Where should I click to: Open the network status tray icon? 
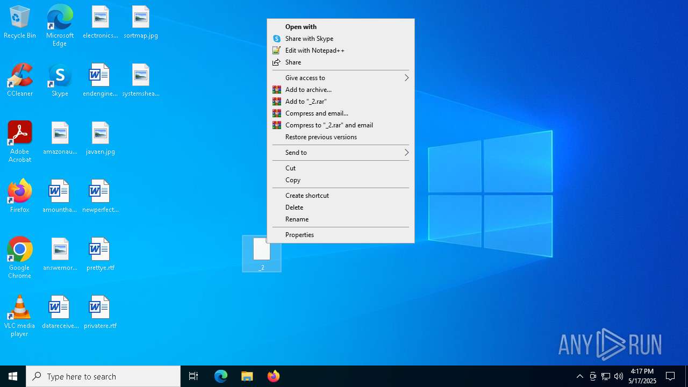606,376
